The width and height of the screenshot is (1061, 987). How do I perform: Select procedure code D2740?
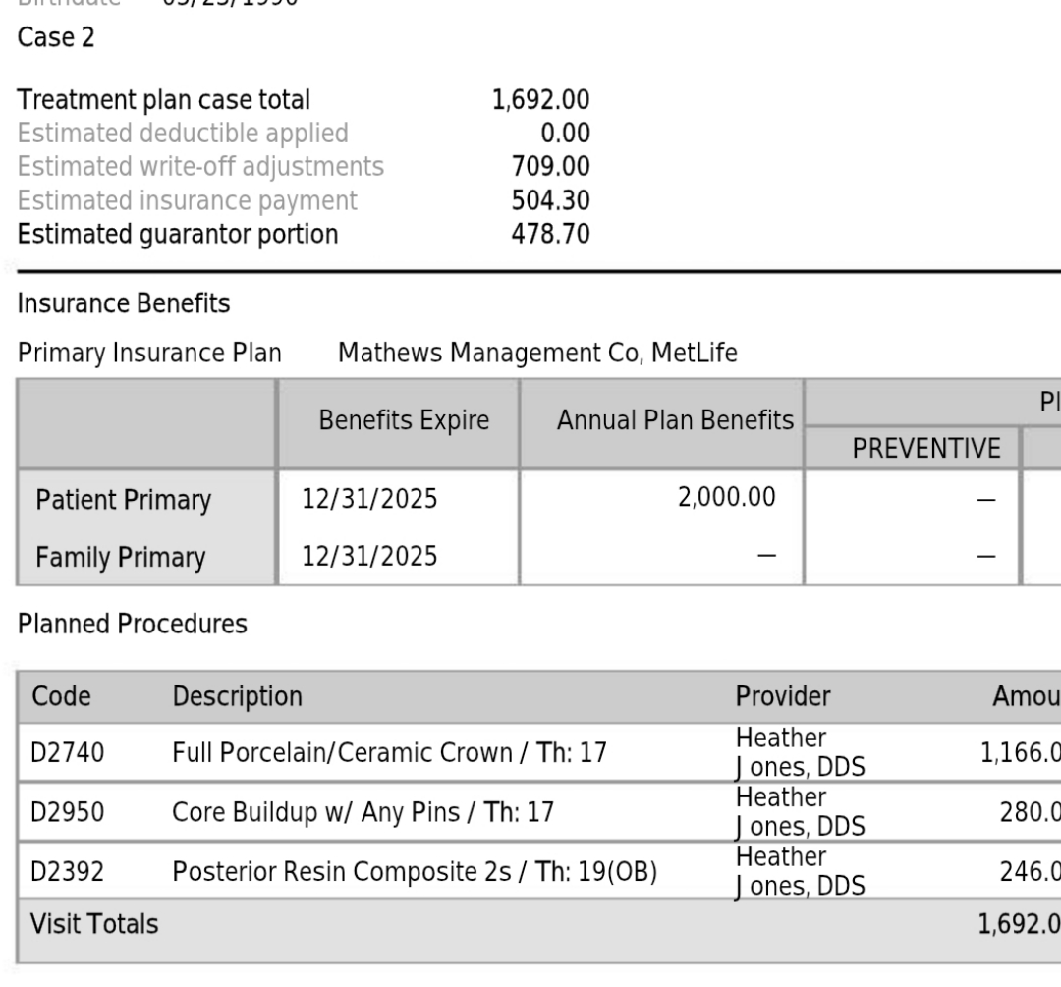[x=69, y=753]
